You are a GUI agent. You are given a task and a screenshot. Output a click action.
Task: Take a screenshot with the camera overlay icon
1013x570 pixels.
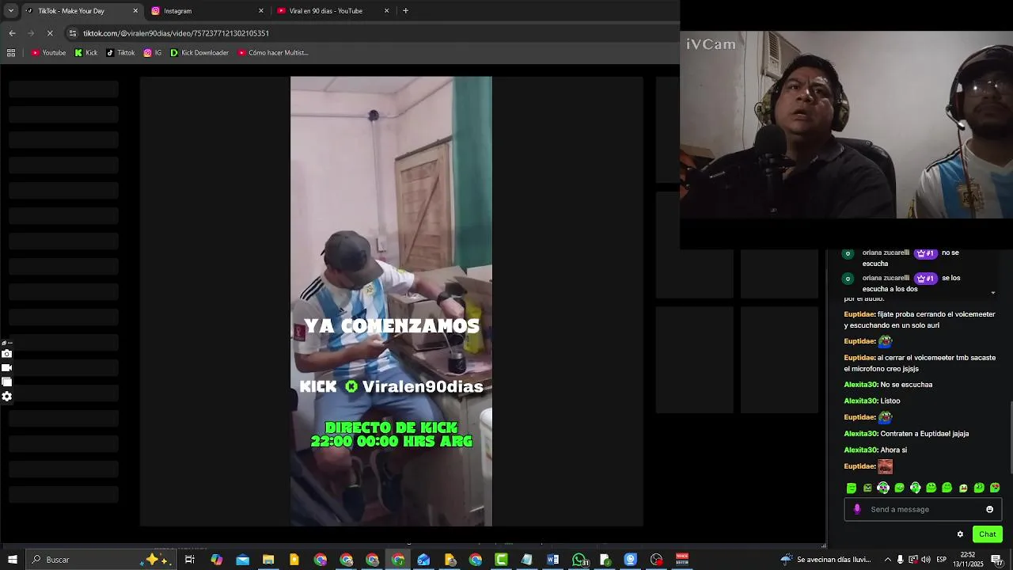point(7,354)
